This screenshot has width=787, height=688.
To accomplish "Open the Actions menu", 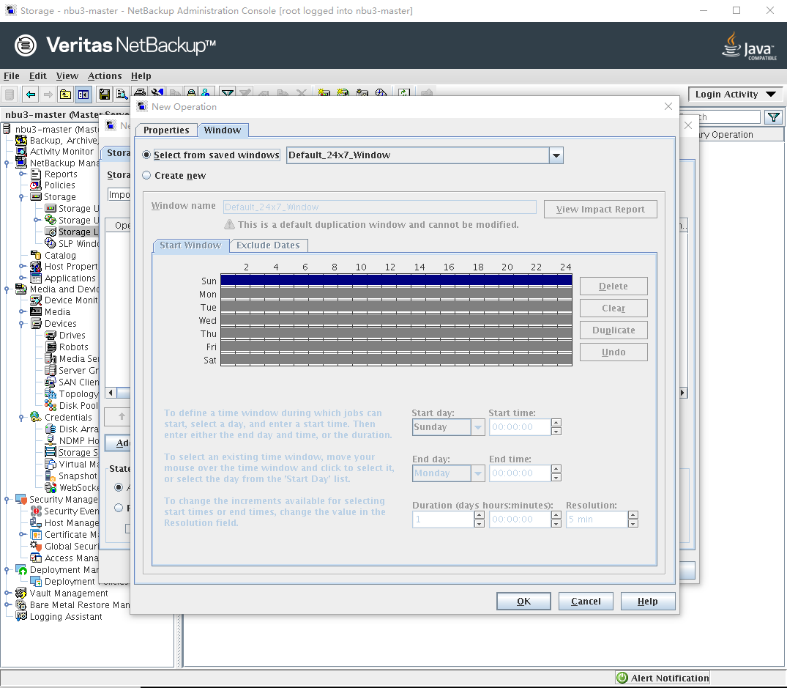I will (105, 76).
